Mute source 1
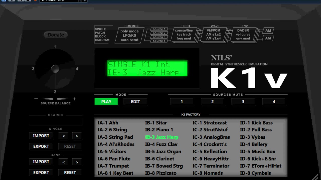This screenshot has width=321, height=180. 182,102
